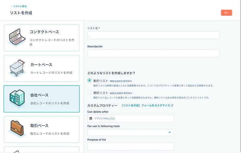Select the コンタクトベース card

(x=41, y=38)
